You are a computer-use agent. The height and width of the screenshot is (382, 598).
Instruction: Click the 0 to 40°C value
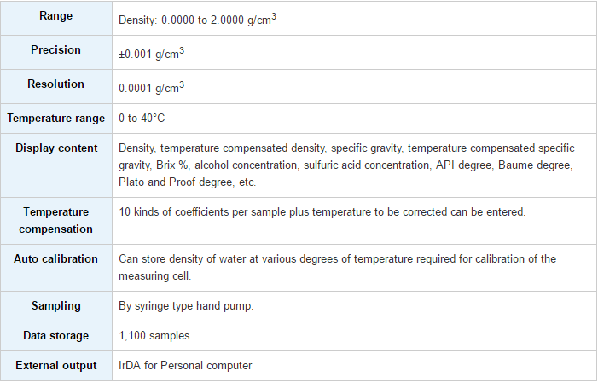(x=142, y=119)
